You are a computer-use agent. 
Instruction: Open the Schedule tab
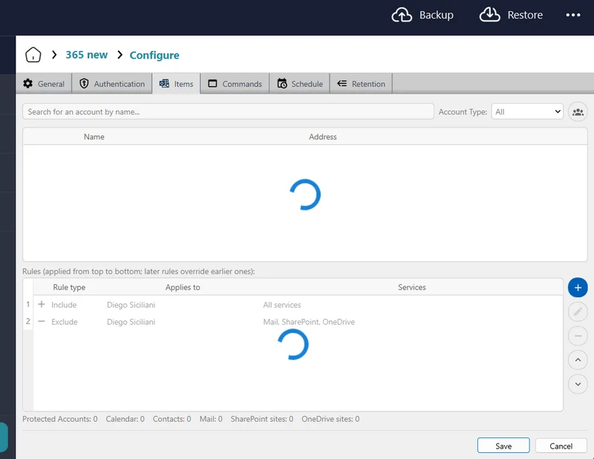(300, 84)
